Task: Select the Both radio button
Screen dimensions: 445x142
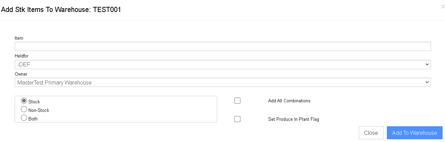Action: (x=24, y=118)
